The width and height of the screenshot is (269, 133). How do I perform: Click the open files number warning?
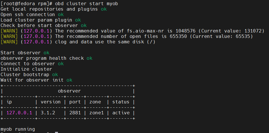(x=153, y=36)
